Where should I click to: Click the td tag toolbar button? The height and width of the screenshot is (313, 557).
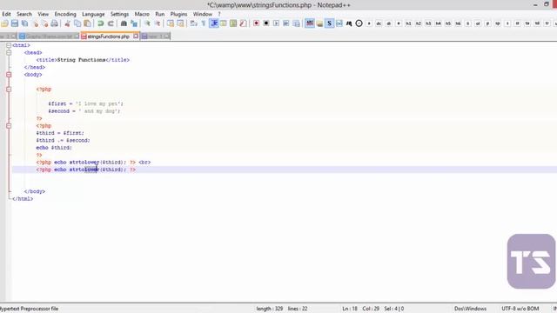pos(538,23)
